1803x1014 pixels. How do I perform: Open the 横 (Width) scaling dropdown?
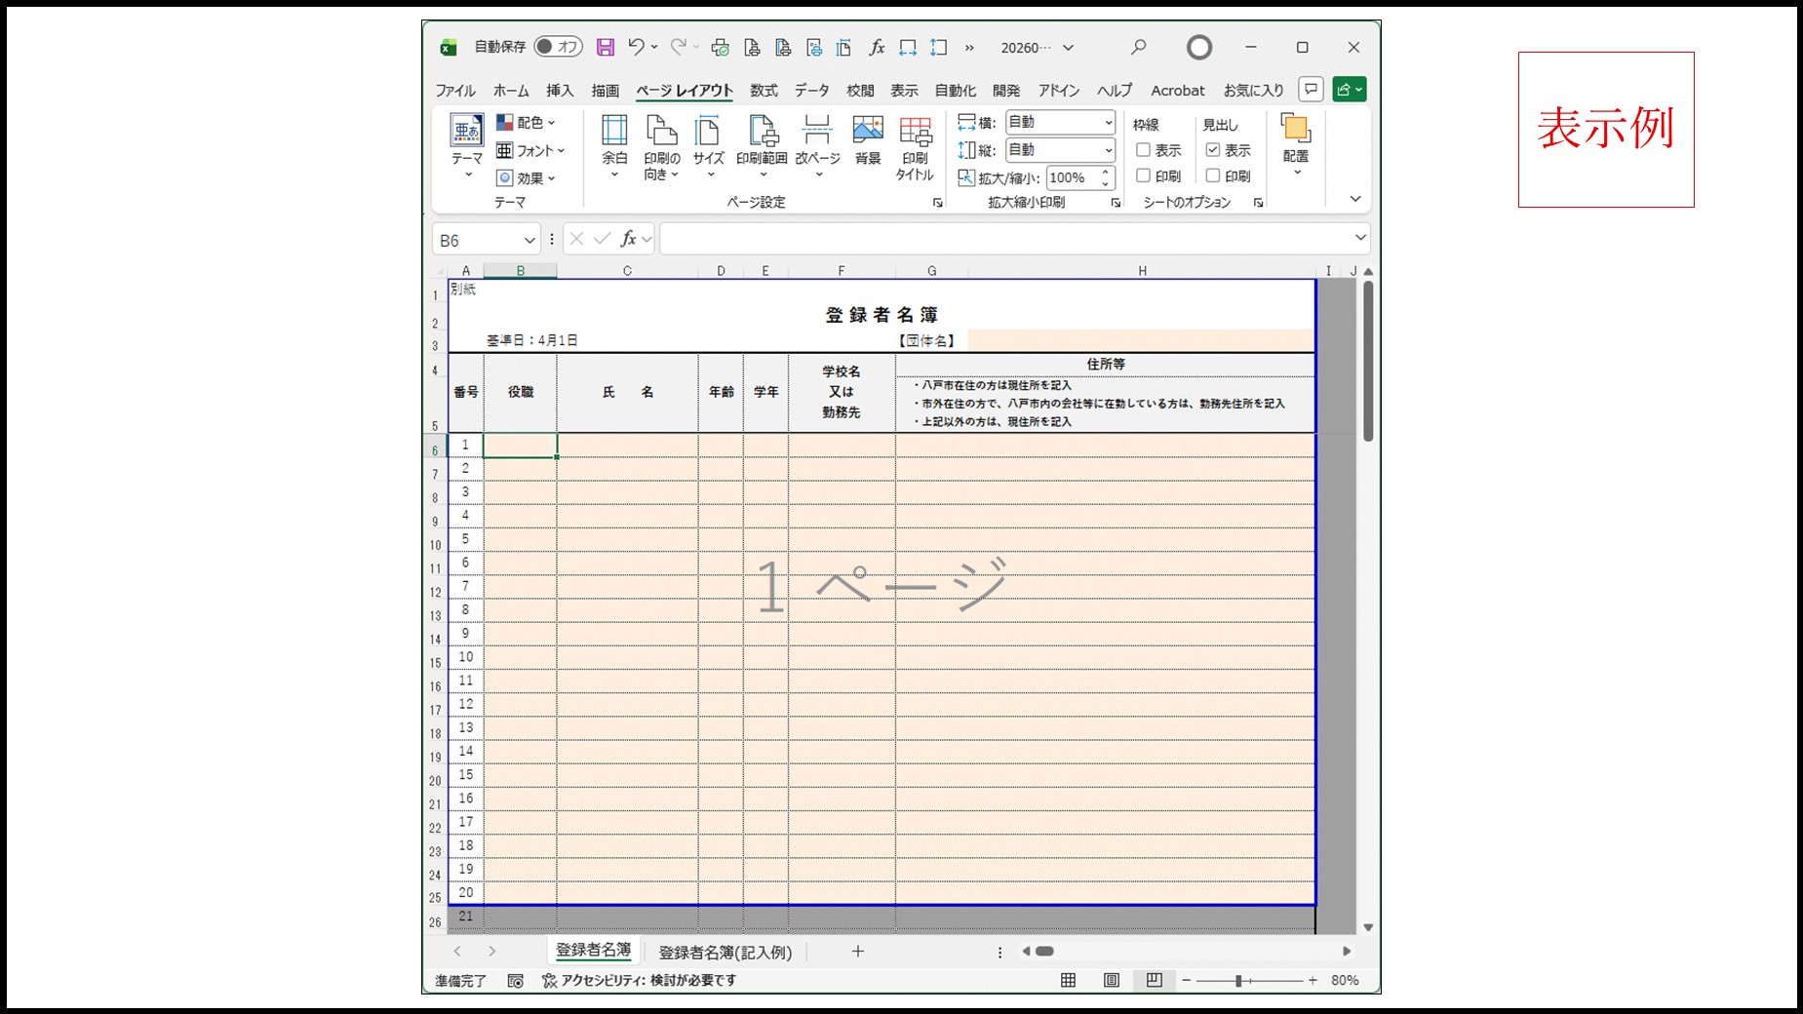click(1107, 122)
